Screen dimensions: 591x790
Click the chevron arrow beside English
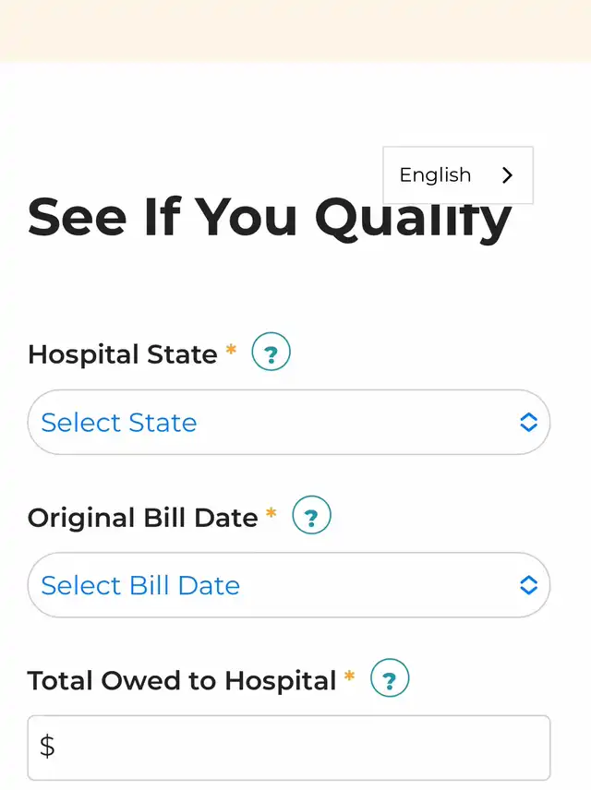(x=507, y=175)
